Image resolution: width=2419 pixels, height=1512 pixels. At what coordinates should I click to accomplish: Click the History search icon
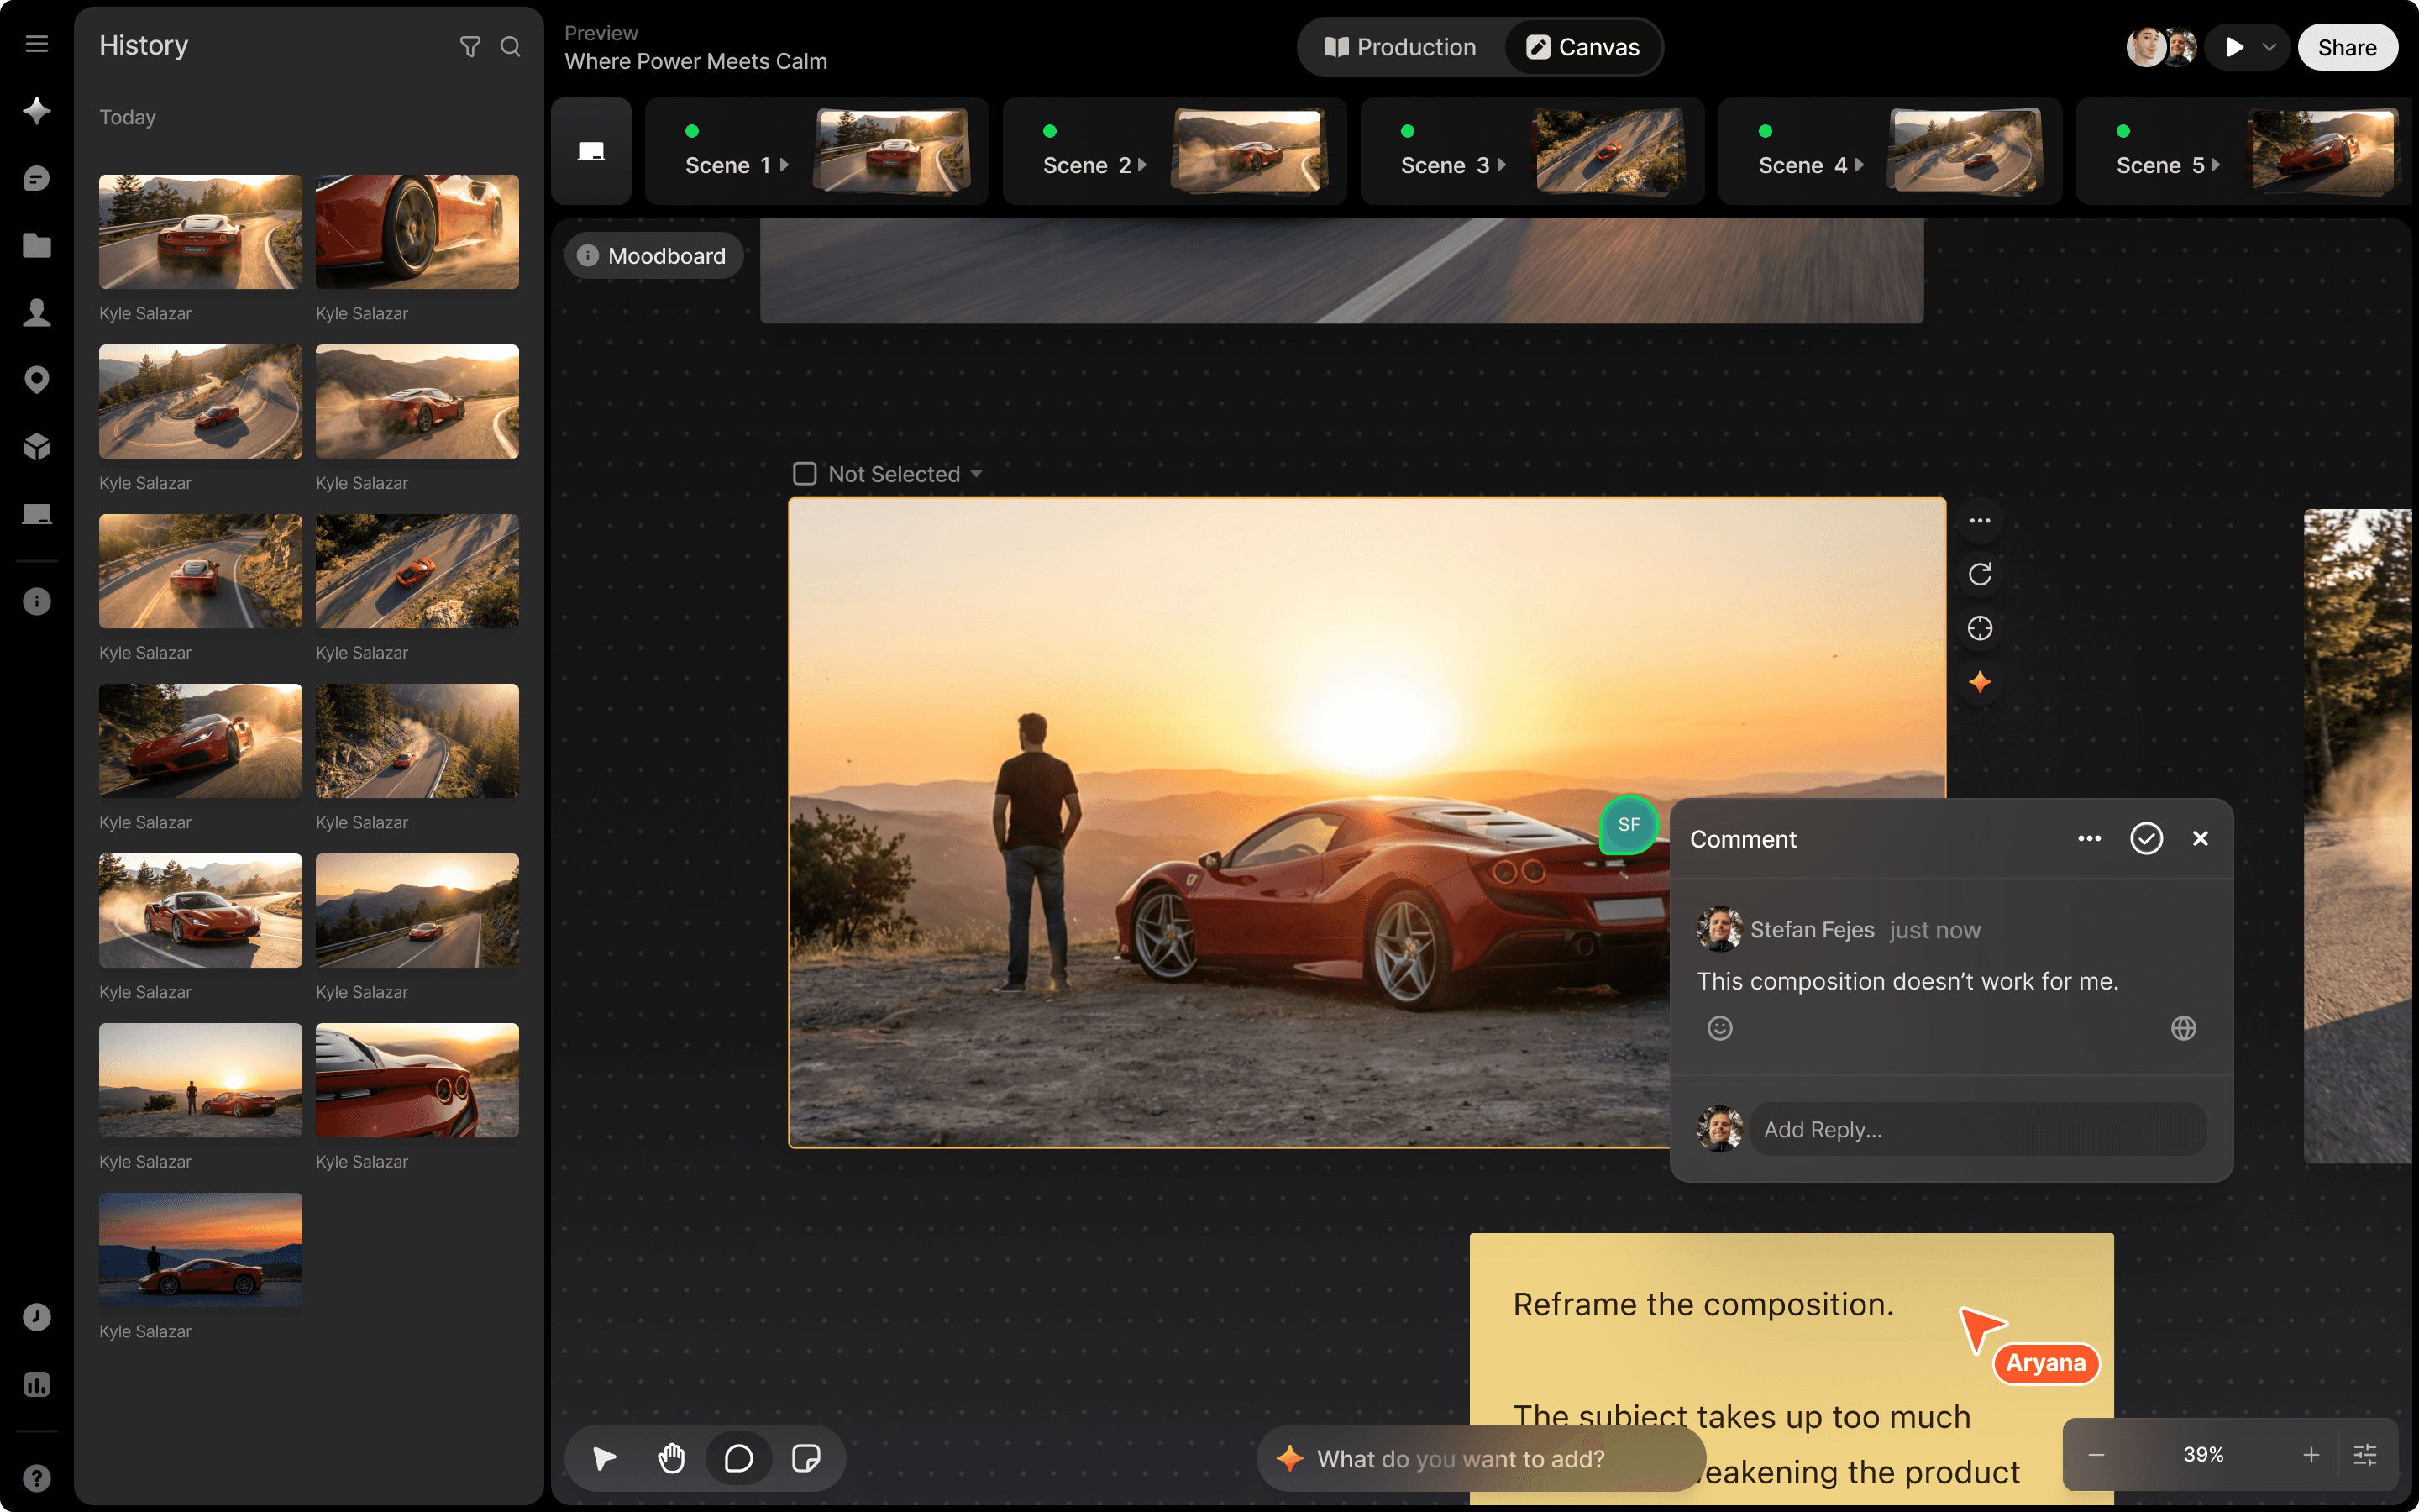(510, 46)
